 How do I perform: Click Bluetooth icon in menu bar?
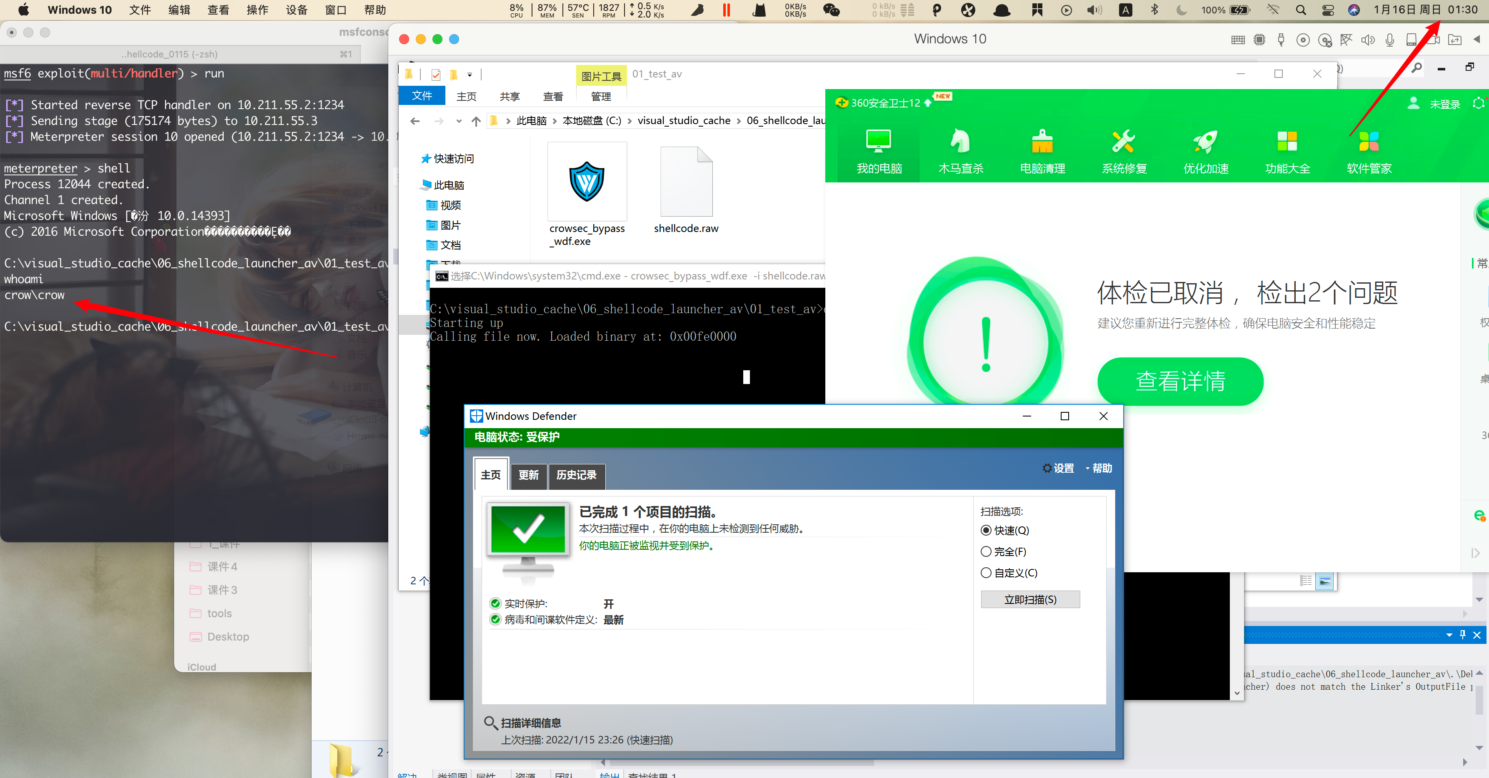[1154, 10]
